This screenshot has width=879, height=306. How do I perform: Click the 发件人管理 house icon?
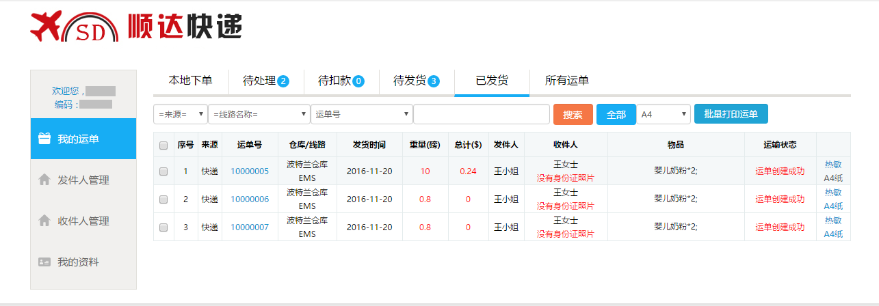coord(44,180)
